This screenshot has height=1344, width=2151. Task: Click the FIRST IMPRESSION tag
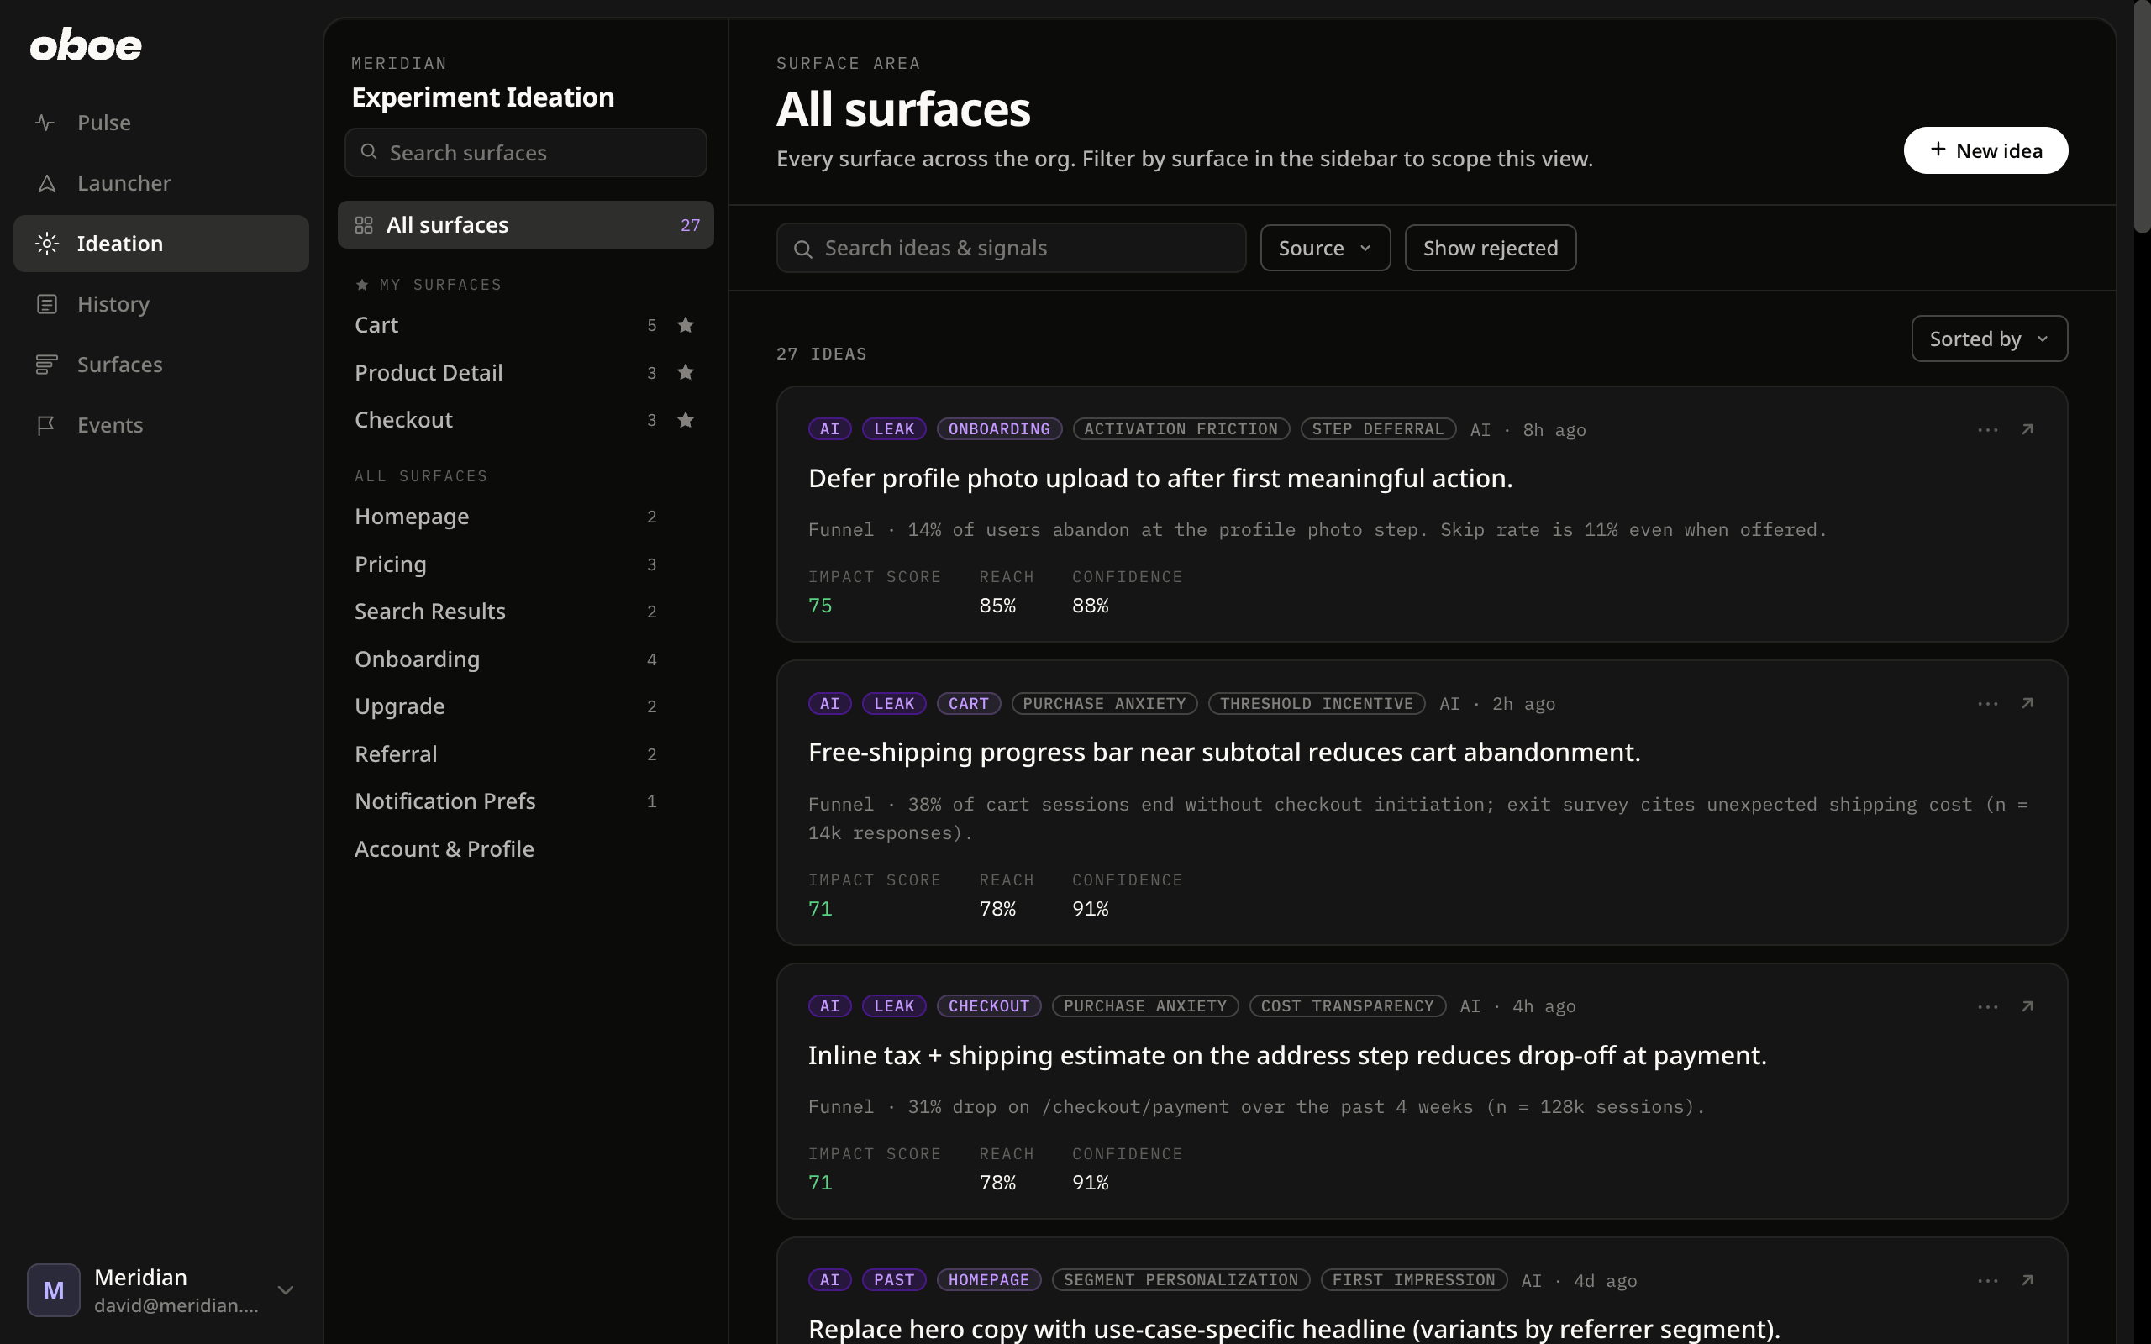1413,1280
